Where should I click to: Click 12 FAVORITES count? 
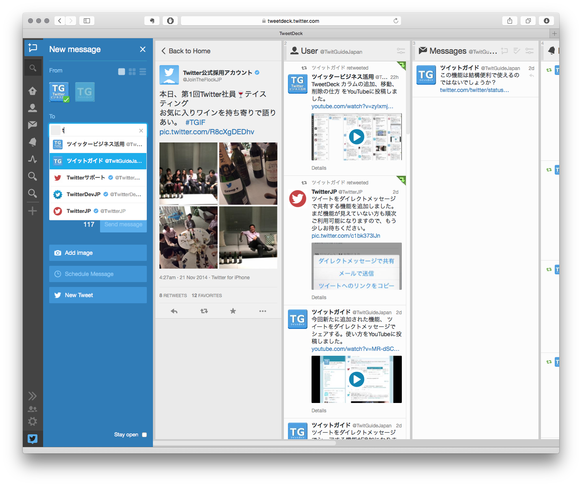[207, 296]
